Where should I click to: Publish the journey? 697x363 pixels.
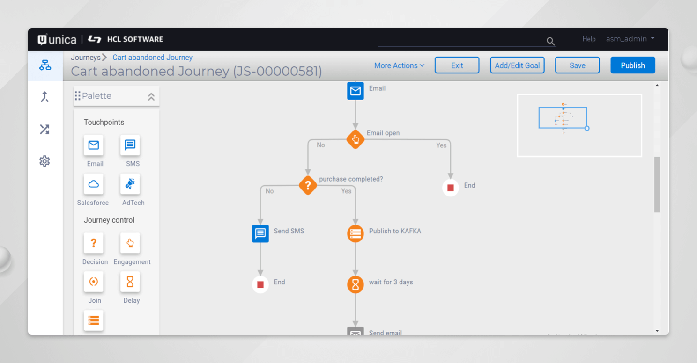[632, 65]
